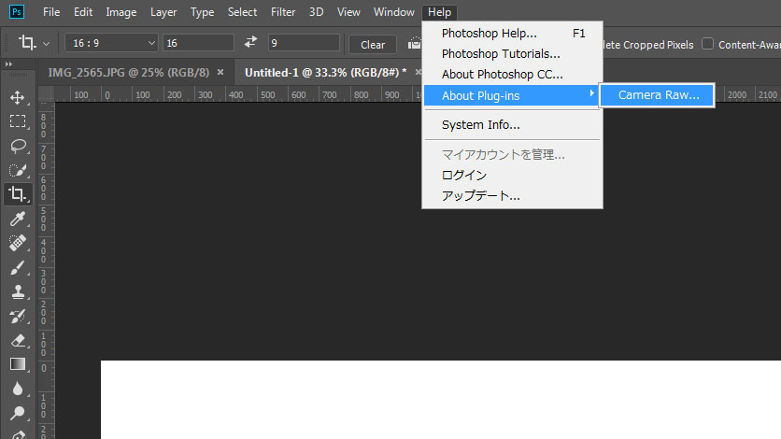Image resolution: width=781 pixels, height=439 pixels.
Task: Select the Eraser tool
Action: point(18,340)
